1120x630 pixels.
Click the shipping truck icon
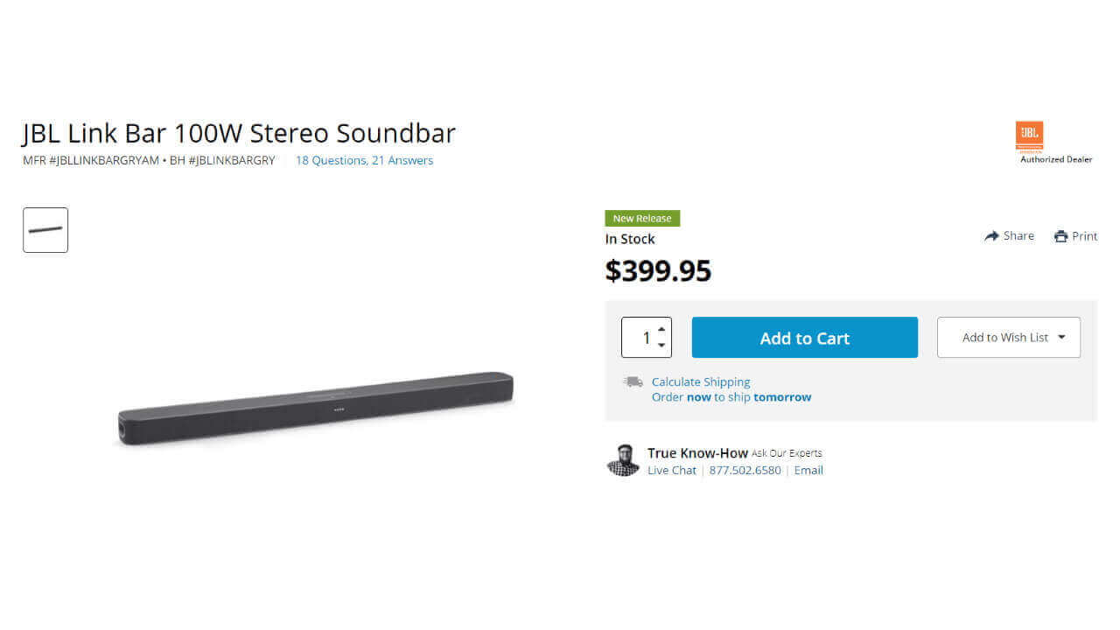633,381
